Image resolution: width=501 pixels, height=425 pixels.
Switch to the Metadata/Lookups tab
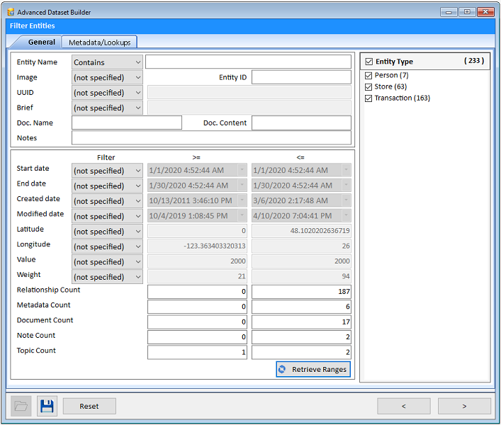pyautogui.click(x=99, y=42)
